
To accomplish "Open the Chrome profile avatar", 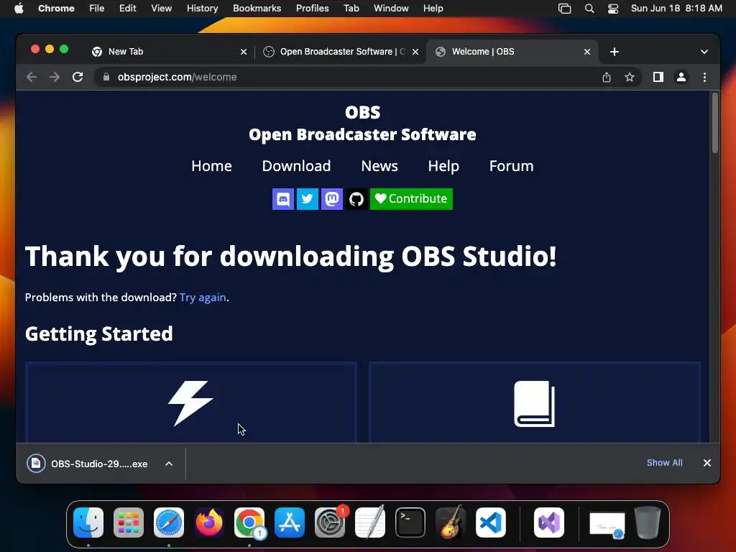I will [681, 77].
